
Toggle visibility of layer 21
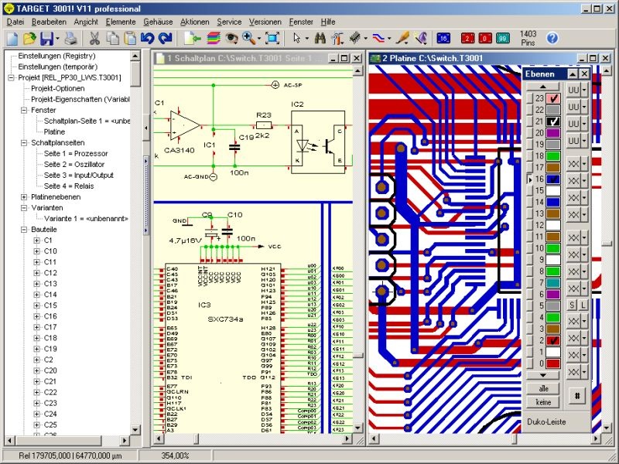point(553,121)
